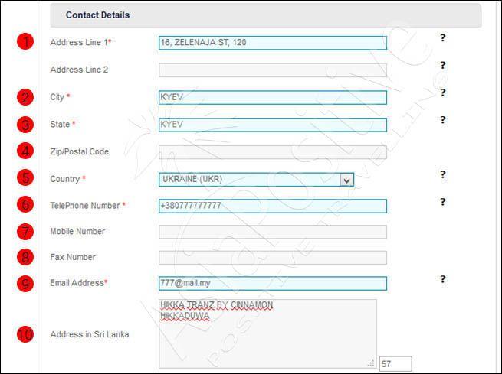
Task: Click the empty Address Line 2 field
Action: click(x=272, y=70)
